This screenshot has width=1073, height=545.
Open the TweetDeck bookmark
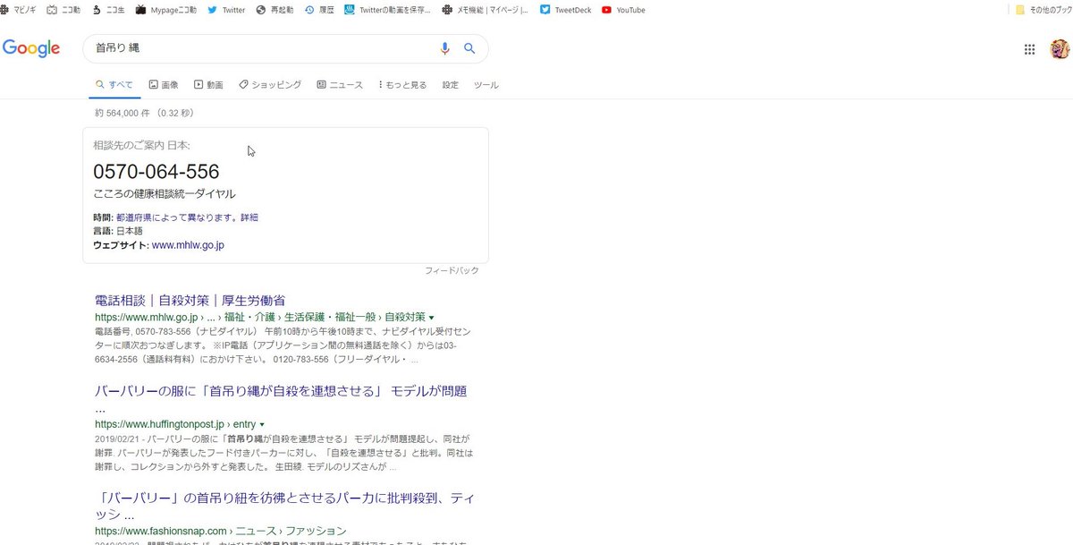(565, 10)
